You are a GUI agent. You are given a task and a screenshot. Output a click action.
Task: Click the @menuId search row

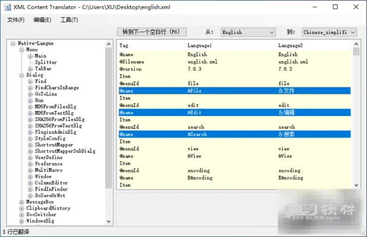(234, 127)
